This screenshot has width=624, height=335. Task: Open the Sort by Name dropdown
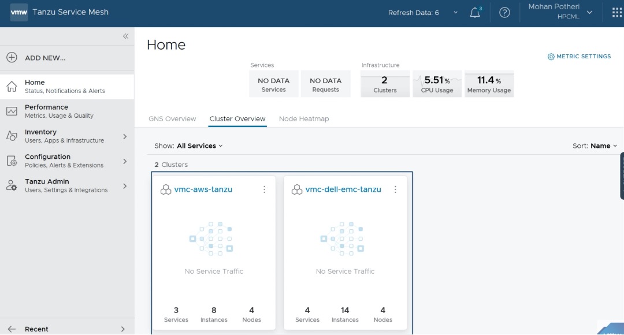coord(604,146)
